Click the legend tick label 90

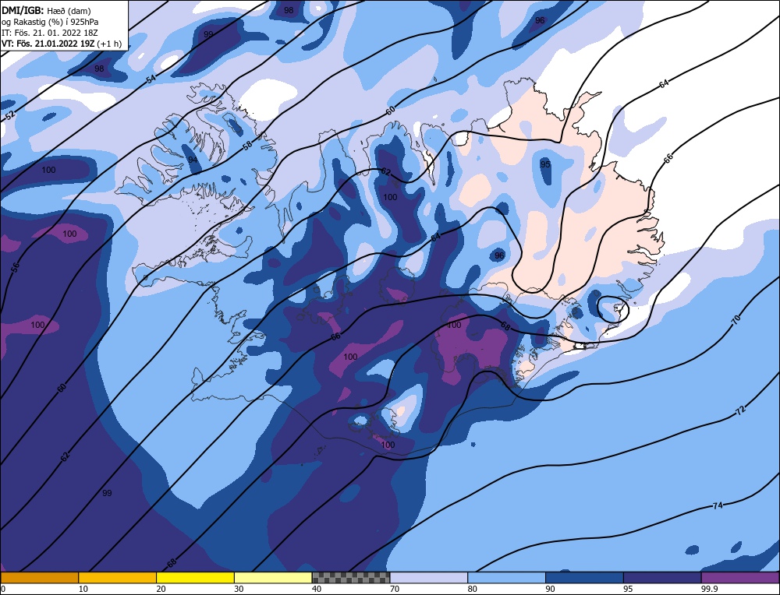point(550,589)
